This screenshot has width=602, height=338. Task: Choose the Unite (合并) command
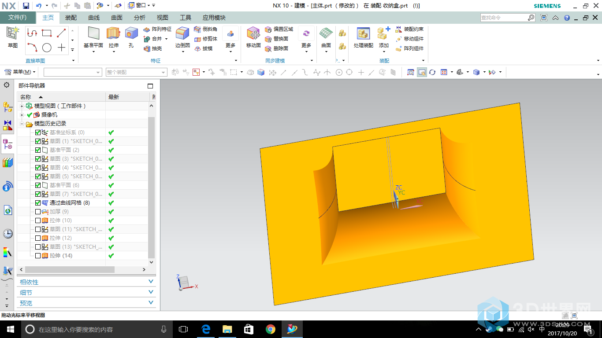[153, 39]
